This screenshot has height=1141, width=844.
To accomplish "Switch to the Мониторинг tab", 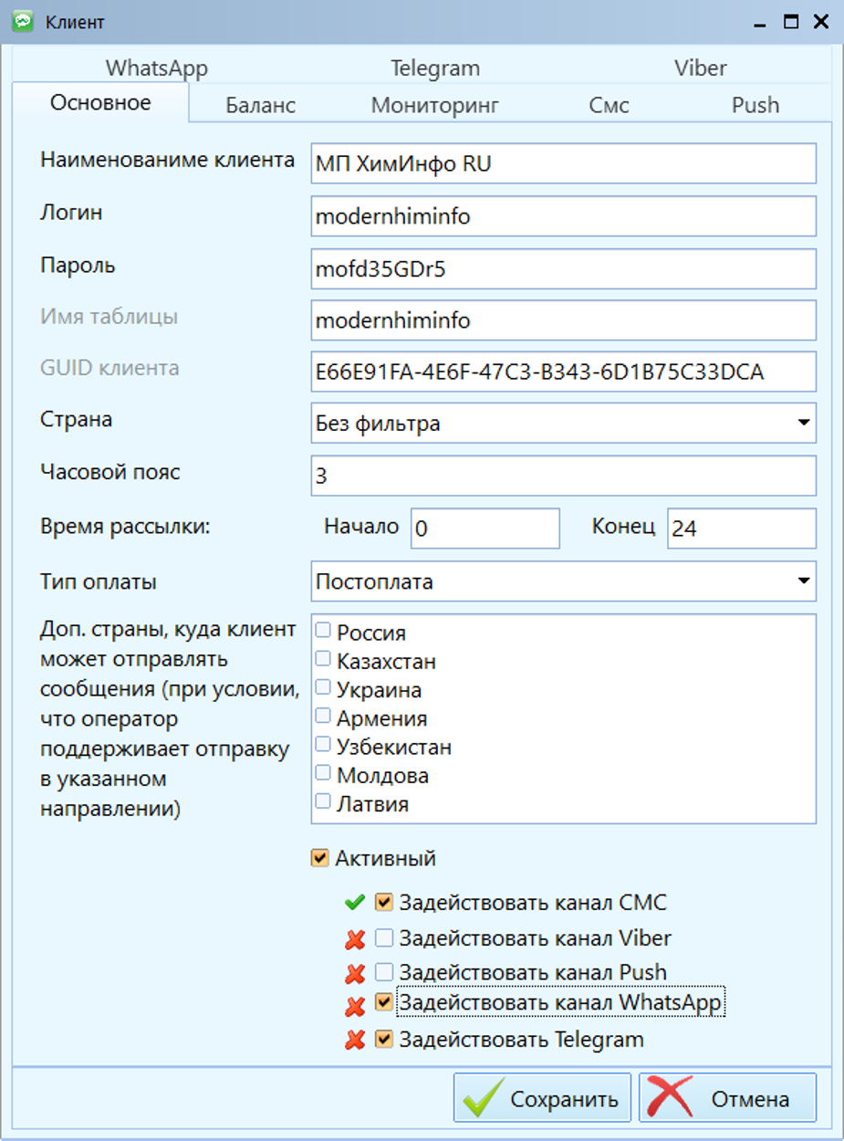I will [434, 105].
